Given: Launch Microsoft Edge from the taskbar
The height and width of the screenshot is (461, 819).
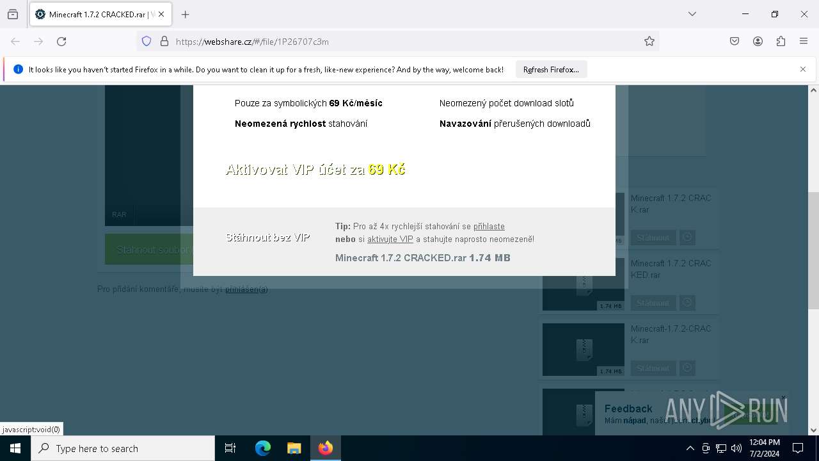Looking at the screenshot, I should click(x=263, y=448).
